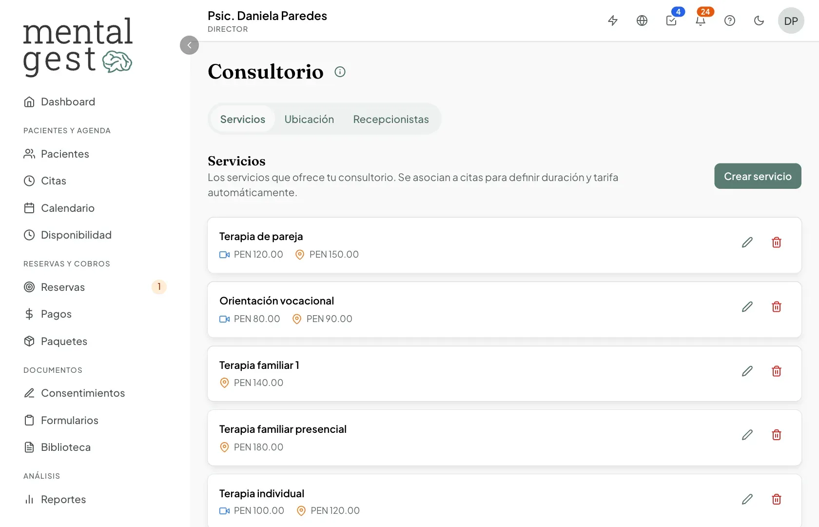819x527 pixels.
Task: Click the Terapia de pareja title
Action: coord(261,236)
